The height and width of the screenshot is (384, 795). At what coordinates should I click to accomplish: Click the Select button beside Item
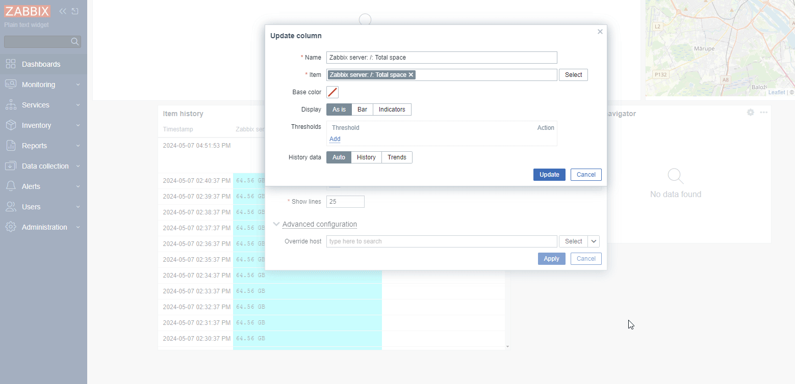tap(573, 75)
